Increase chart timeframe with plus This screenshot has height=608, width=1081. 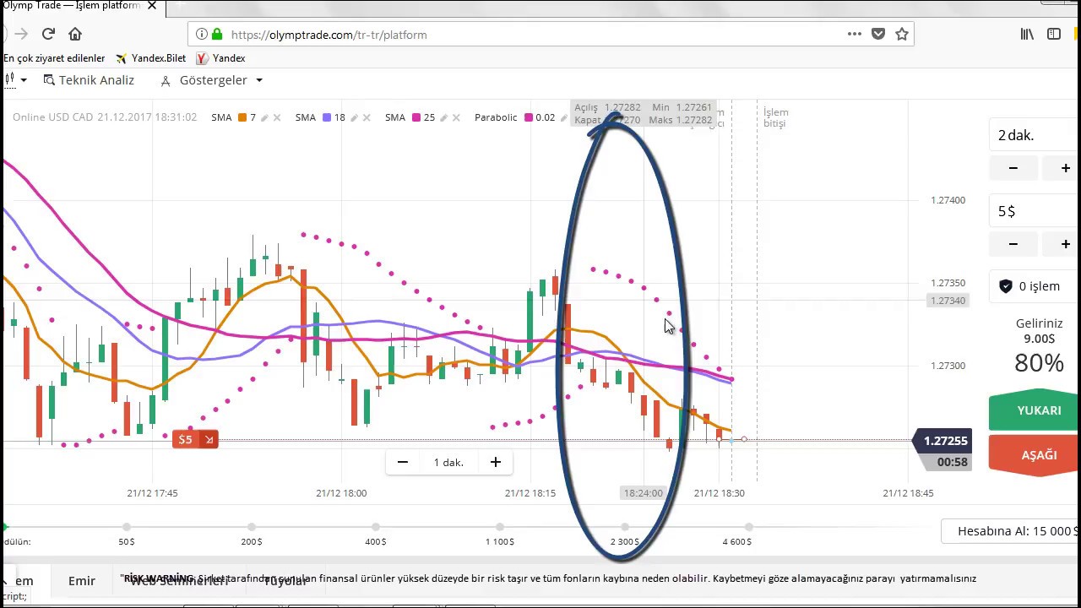496,462
